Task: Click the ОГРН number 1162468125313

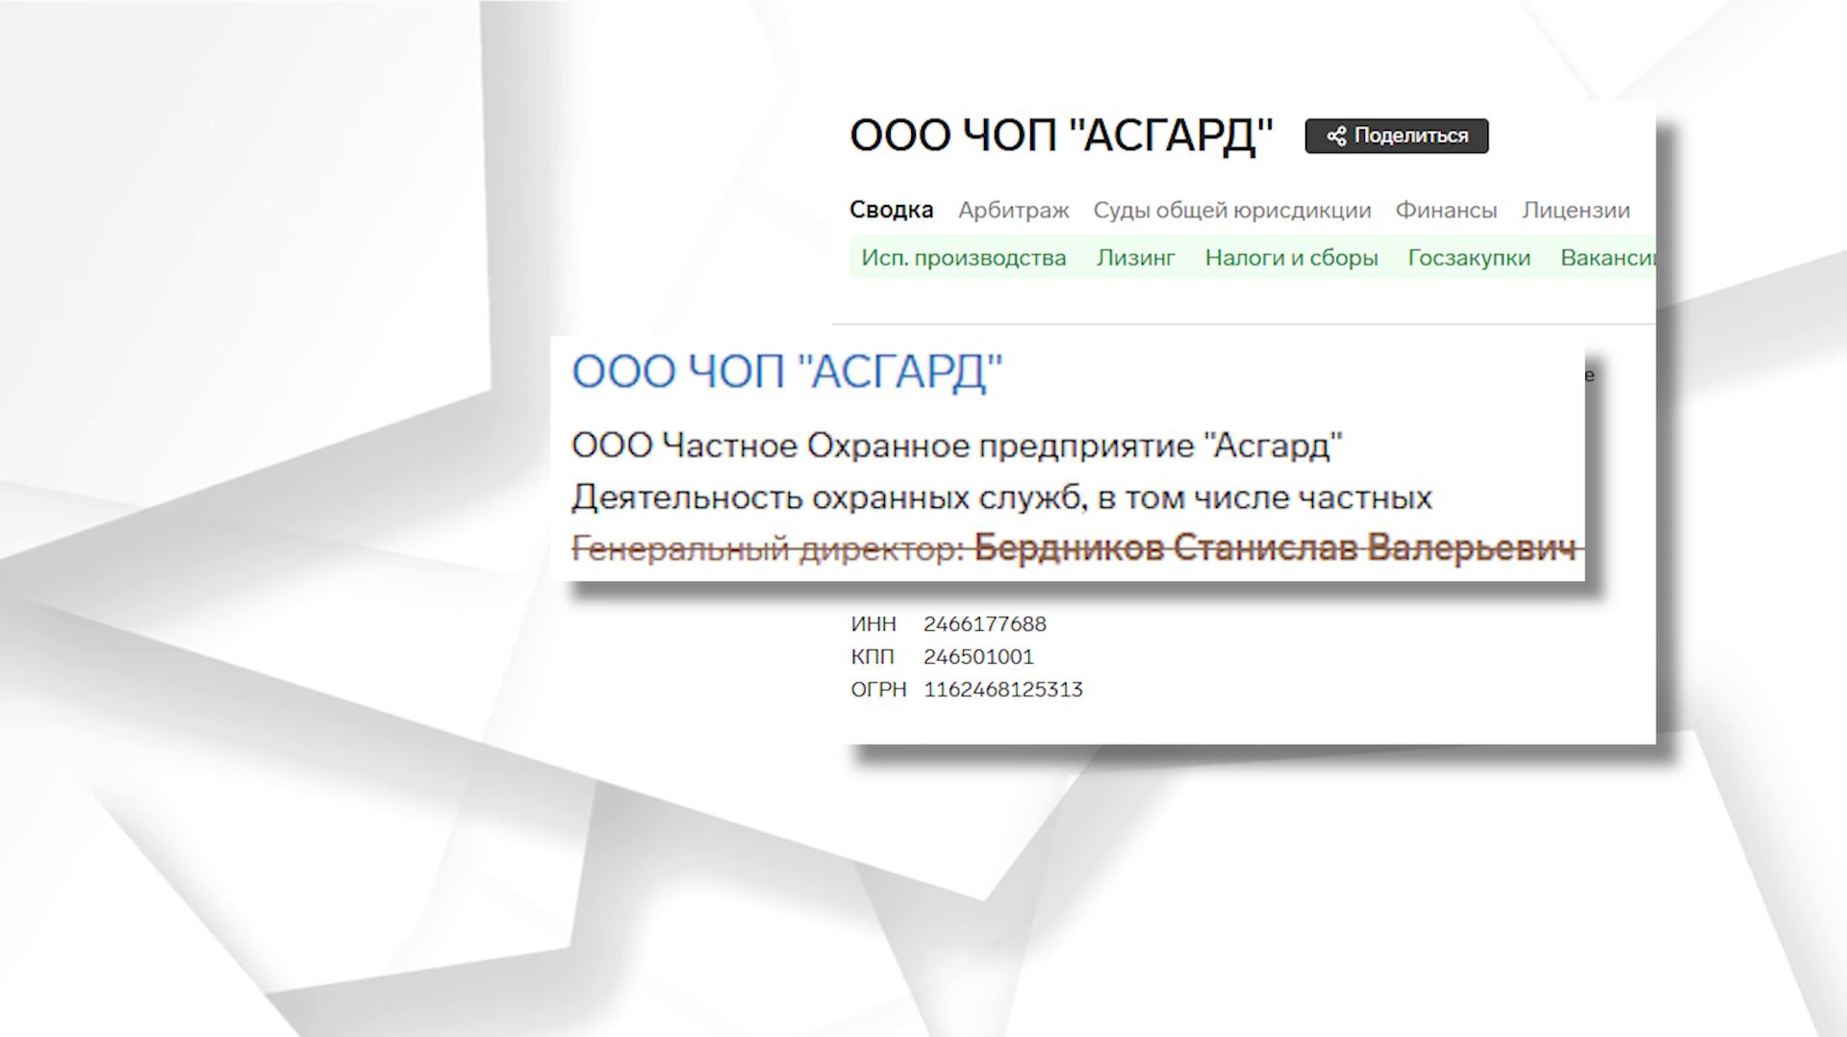Action: coord(1002,689)
